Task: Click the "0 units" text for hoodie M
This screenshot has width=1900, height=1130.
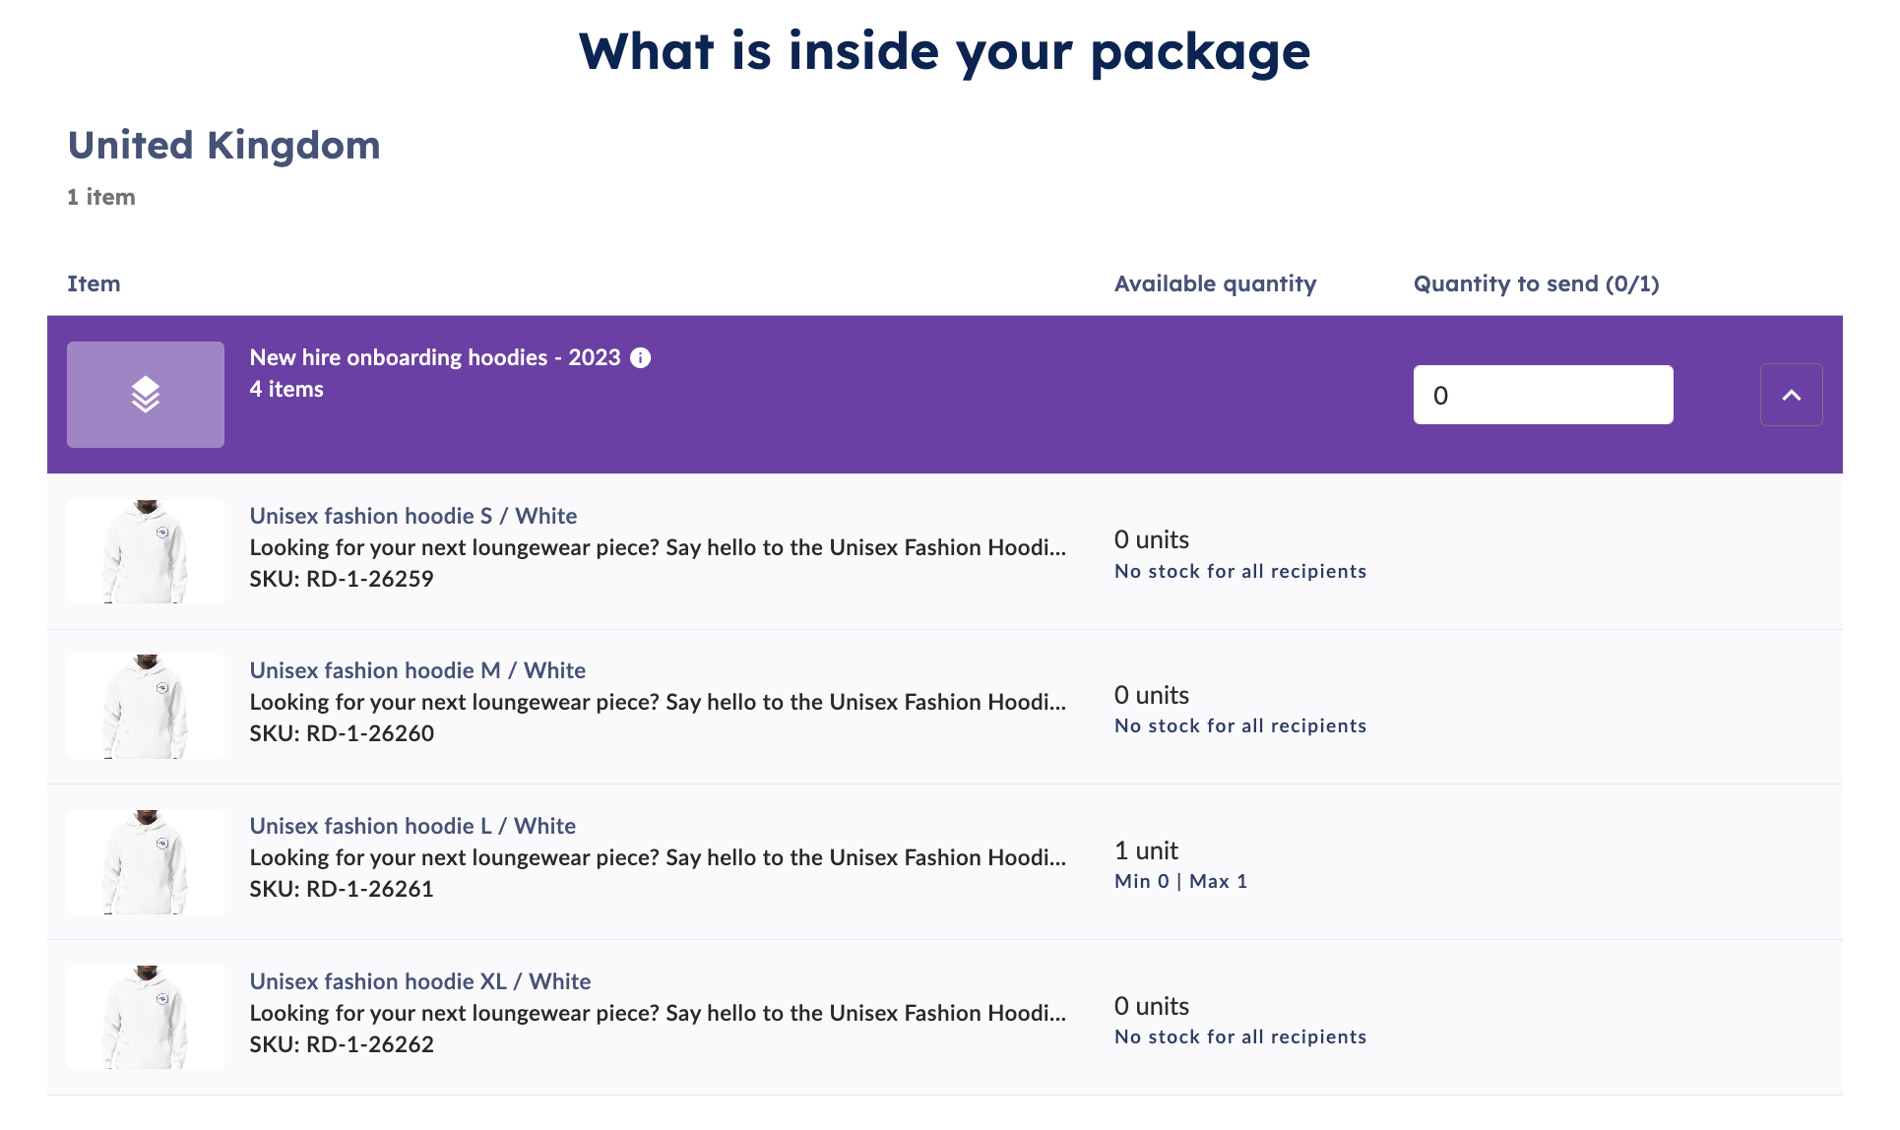Action: 1152,695
